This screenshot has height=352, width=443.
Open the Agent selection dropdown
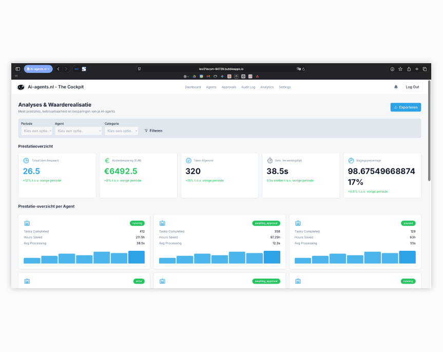click(x=80, y=131)
